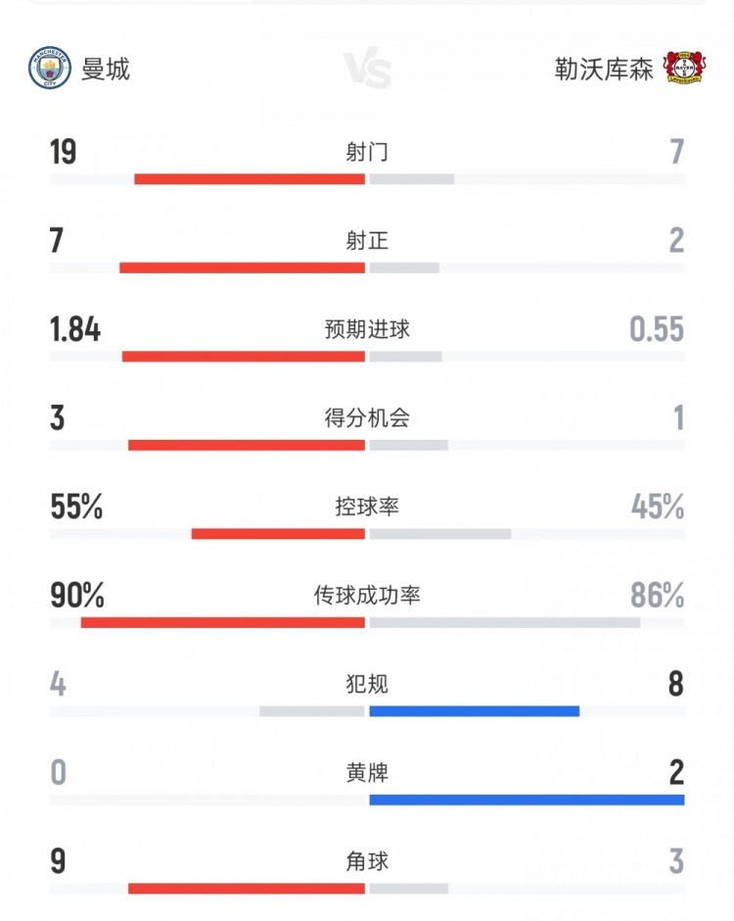Click the Bayer Leverkusen club crest
734x921 pixels.
pyautogui.click(x=684, y=69)
